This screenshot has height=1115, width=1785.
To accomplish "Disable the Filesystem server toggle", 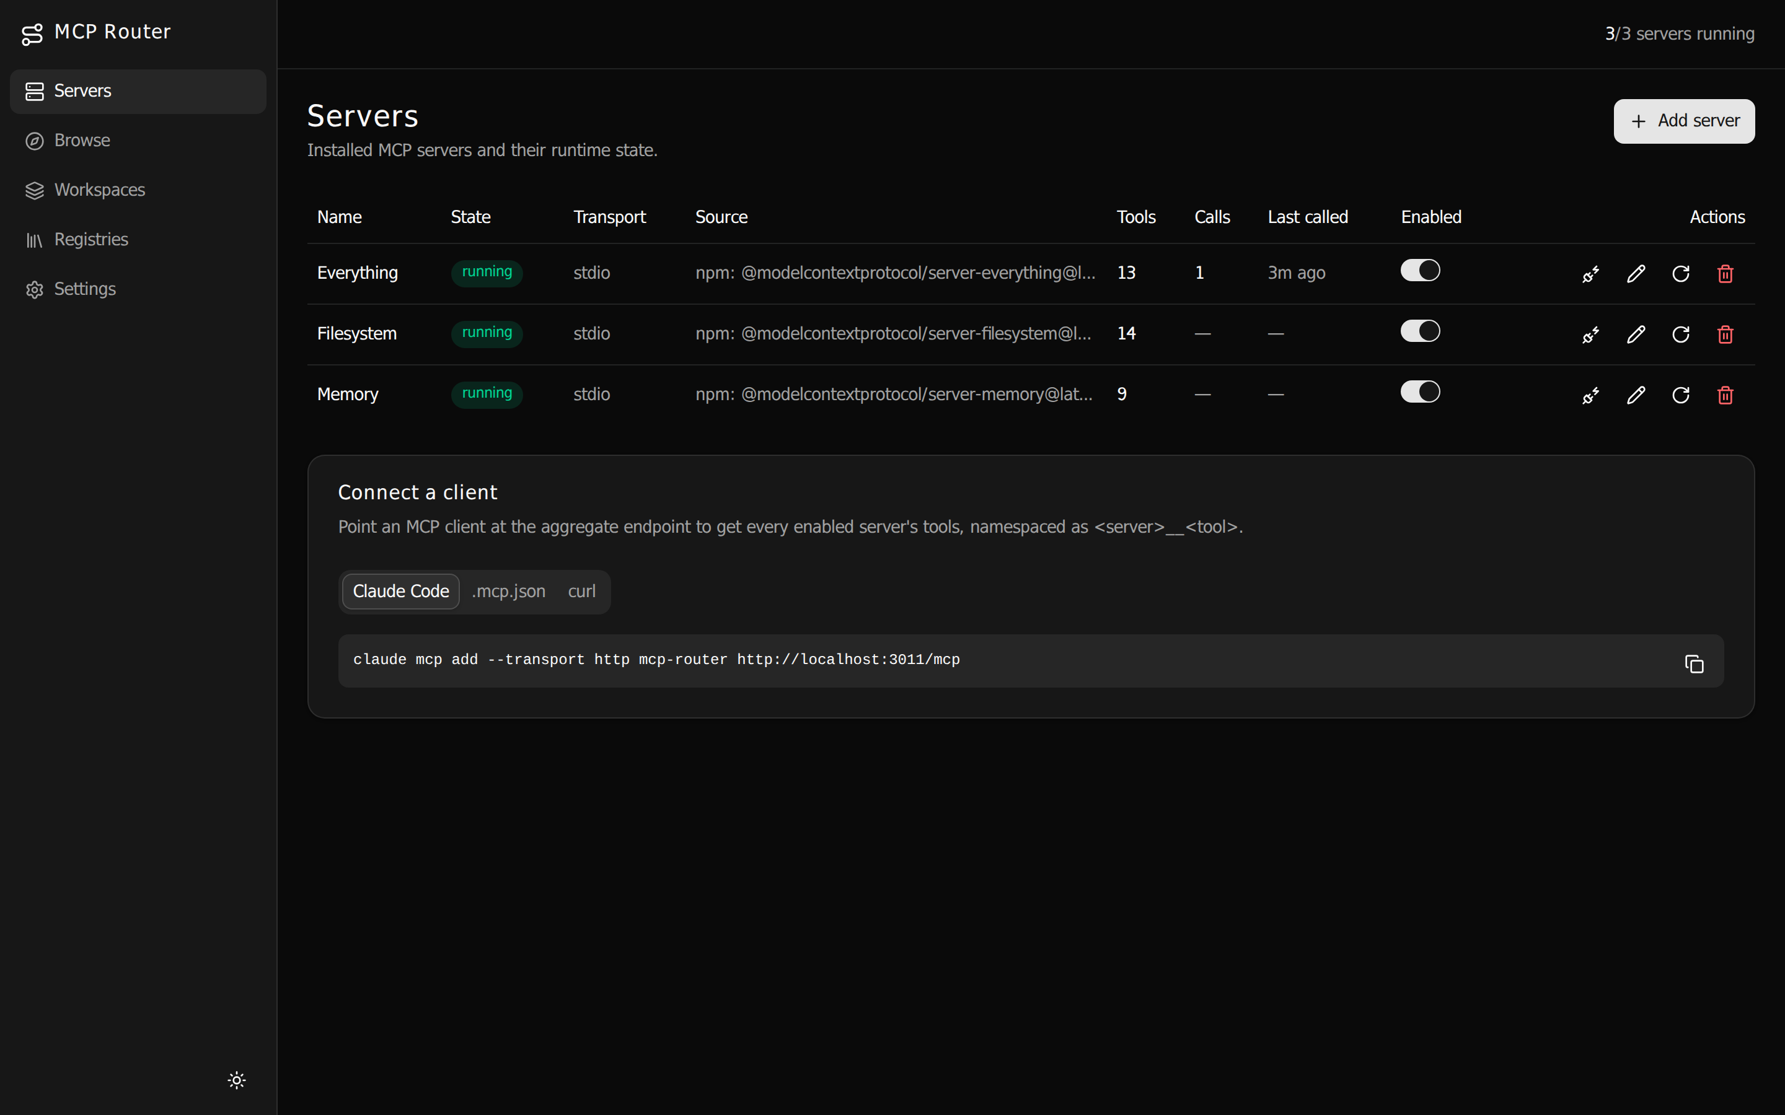I will (x=1420, y=331).
